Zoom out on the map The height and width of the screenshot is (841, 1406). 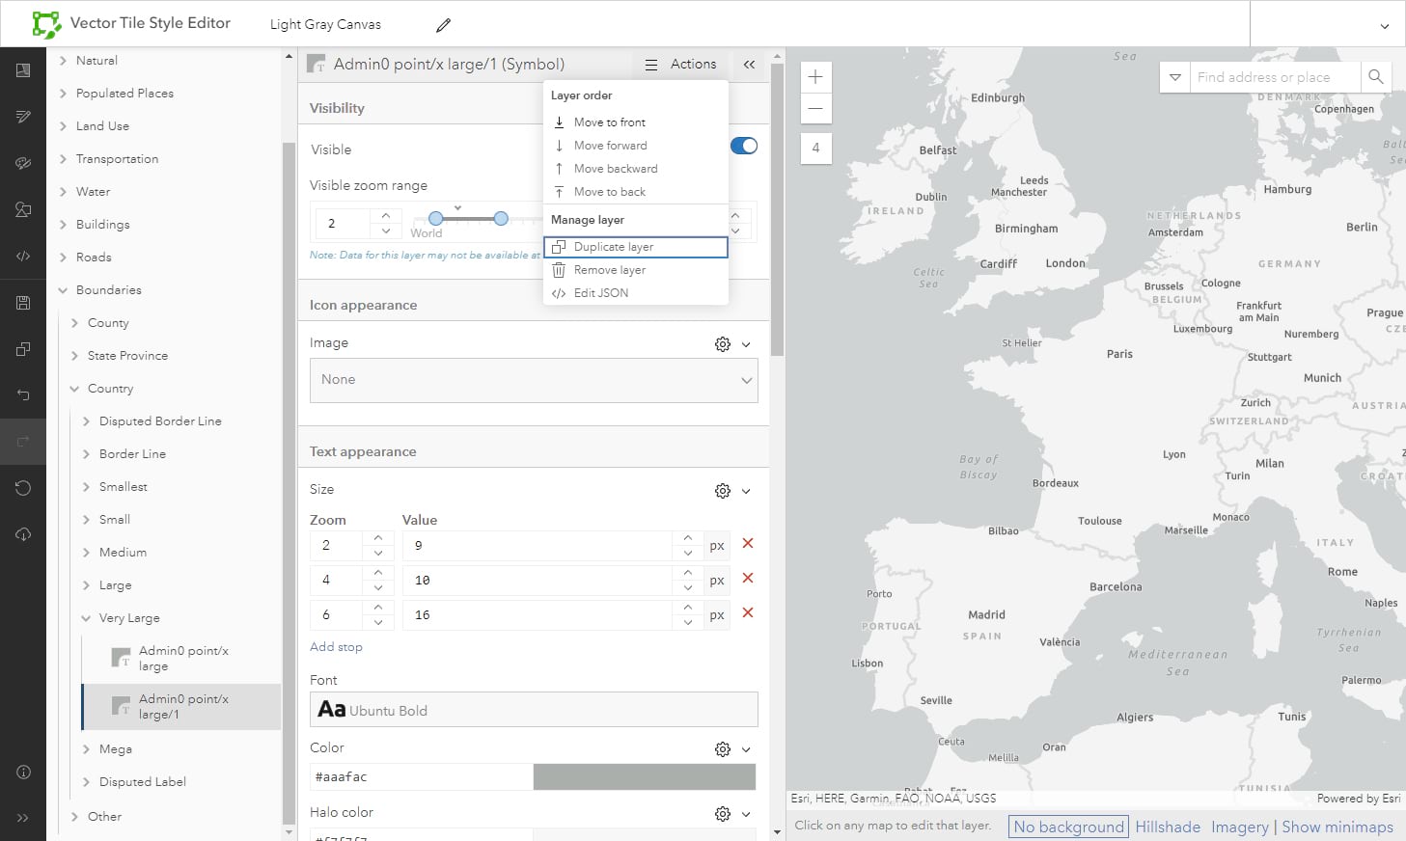[815, 108]
